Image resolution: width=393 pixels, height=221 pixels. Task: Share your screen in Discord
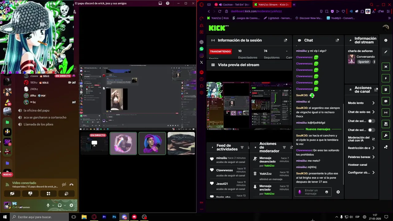point(30,193)
